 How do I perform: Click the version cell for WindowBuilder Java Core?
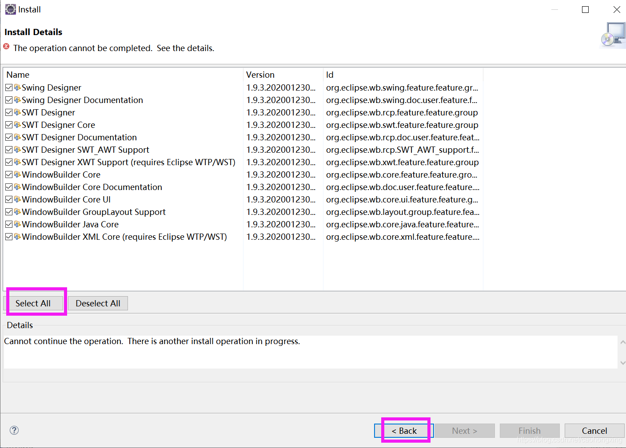click(281, 224)
